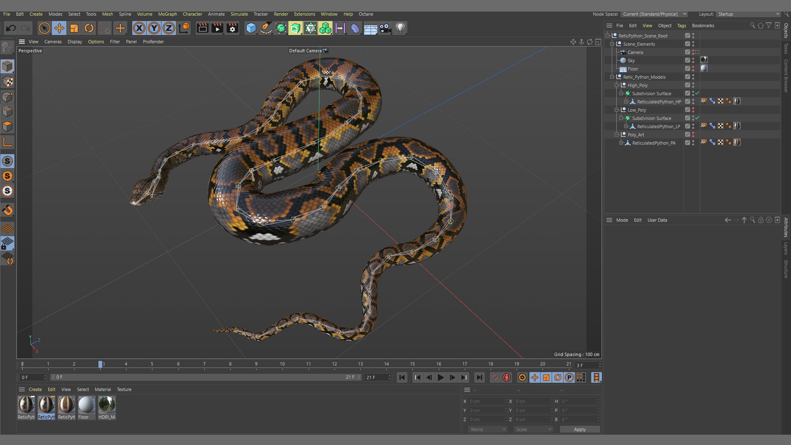Open the Cameras viewport menu

point(53,42)
